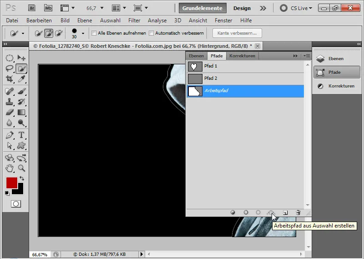Open Korrekturen panel from collapsed dock
Screen dimensions: 364x259
(x=337, y=86)
